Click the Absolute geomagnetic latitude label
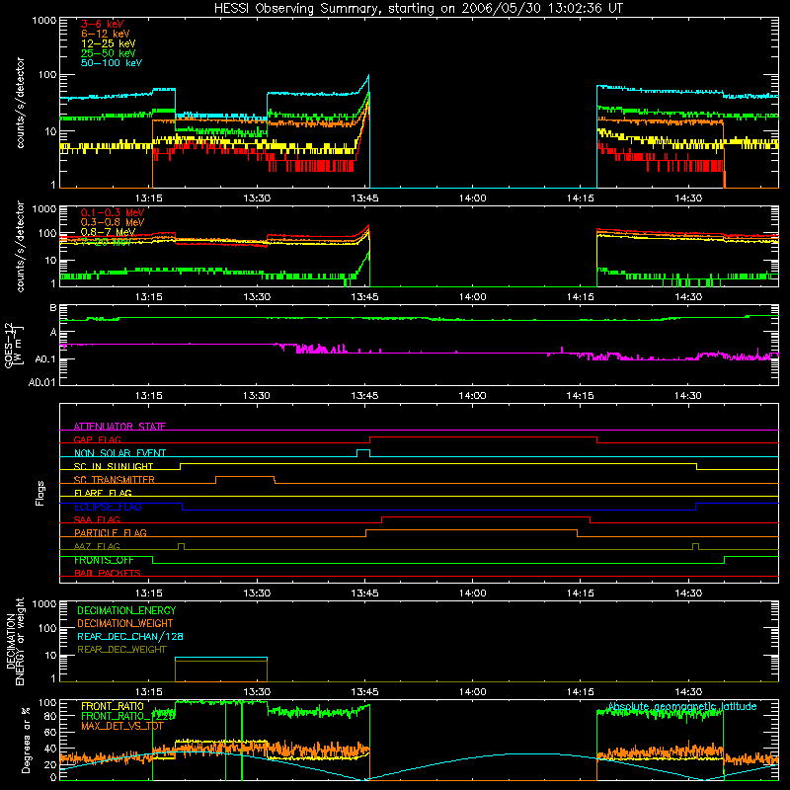This screenshot has height=790, width=790. [x=682, y=707]
